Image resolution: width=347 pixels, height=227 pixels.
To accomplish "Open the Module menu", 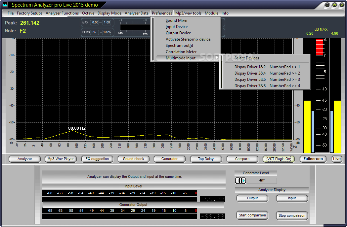I will 211,13.
